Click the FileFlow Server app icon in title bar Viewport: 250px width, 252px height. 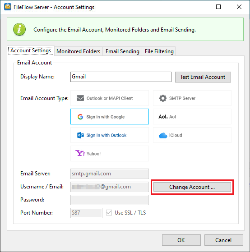point(8,7)
